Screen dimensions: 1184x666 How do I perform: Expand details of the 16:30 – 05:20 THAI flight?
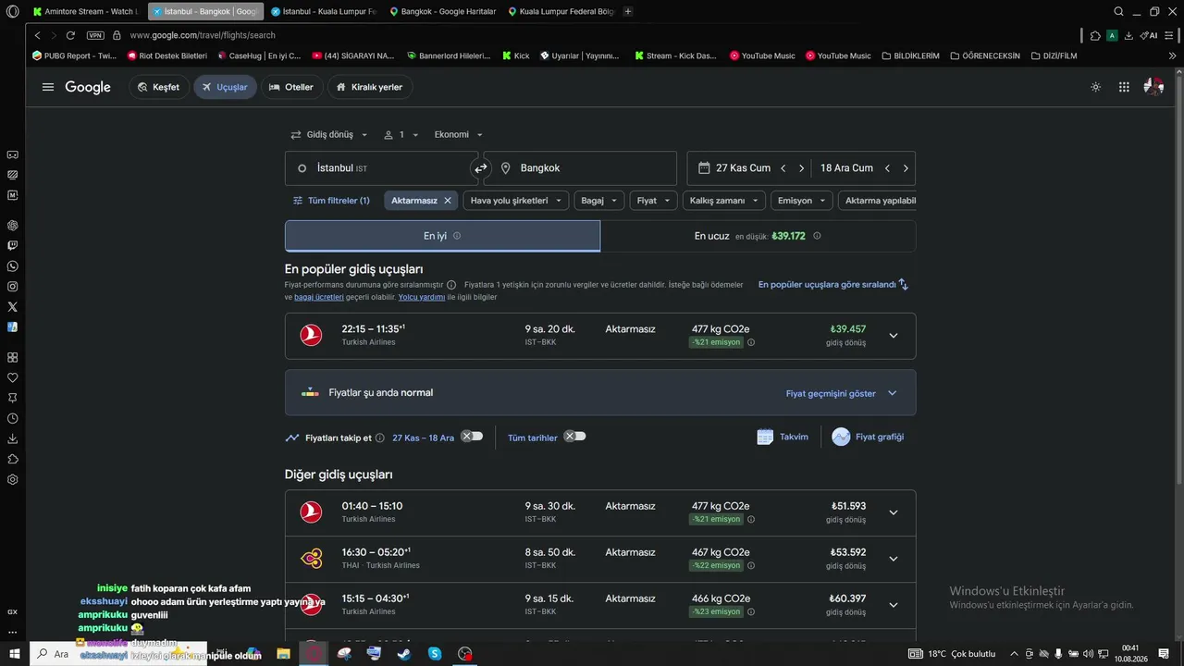coord(893,559)
